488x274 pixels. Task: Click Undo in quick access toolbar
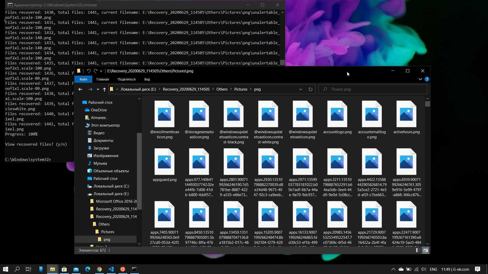pos(89,71)
